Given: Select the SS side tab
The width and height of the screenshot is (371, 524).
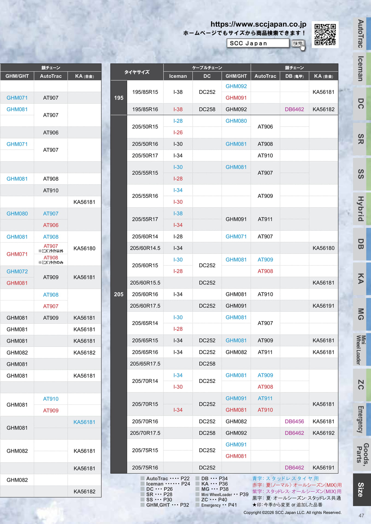Looking at the screenshot, I should point(362,174).
